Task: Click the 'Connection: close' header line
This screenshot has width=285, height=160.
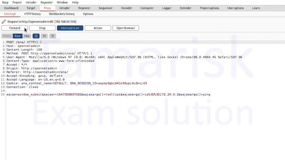Action: tap(22, 87)
